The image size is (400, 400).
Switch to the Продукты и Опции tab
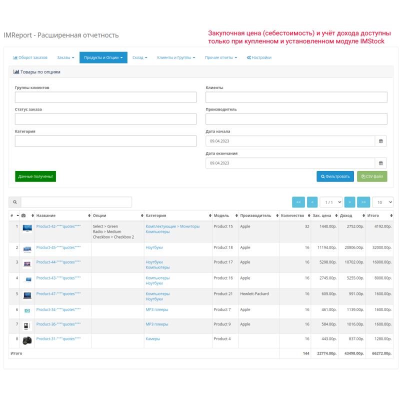(103, 57)
